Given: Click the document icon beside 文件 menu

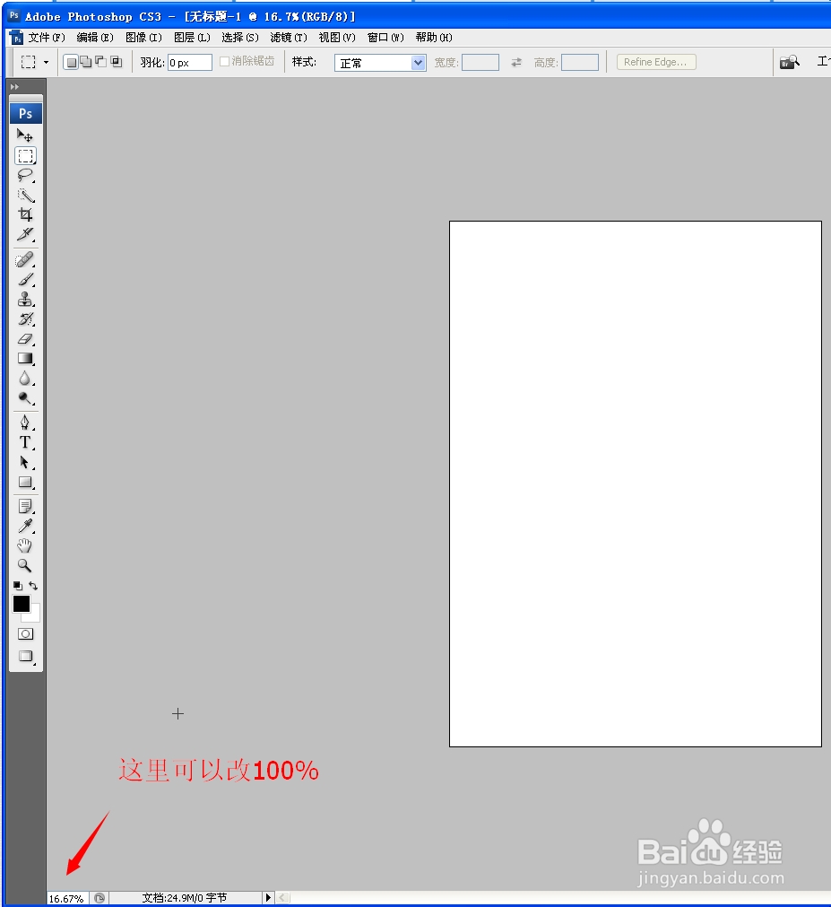Looking at the screenshot, I should pyautogui.click(x=17, y=38).
